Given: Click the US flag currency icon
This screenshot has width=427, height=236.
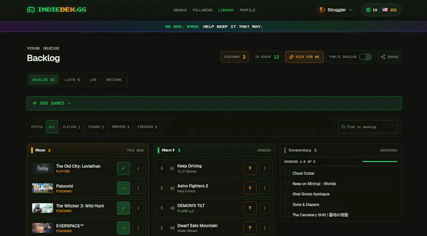Looking at the screenshot, I should coord(385,10).
